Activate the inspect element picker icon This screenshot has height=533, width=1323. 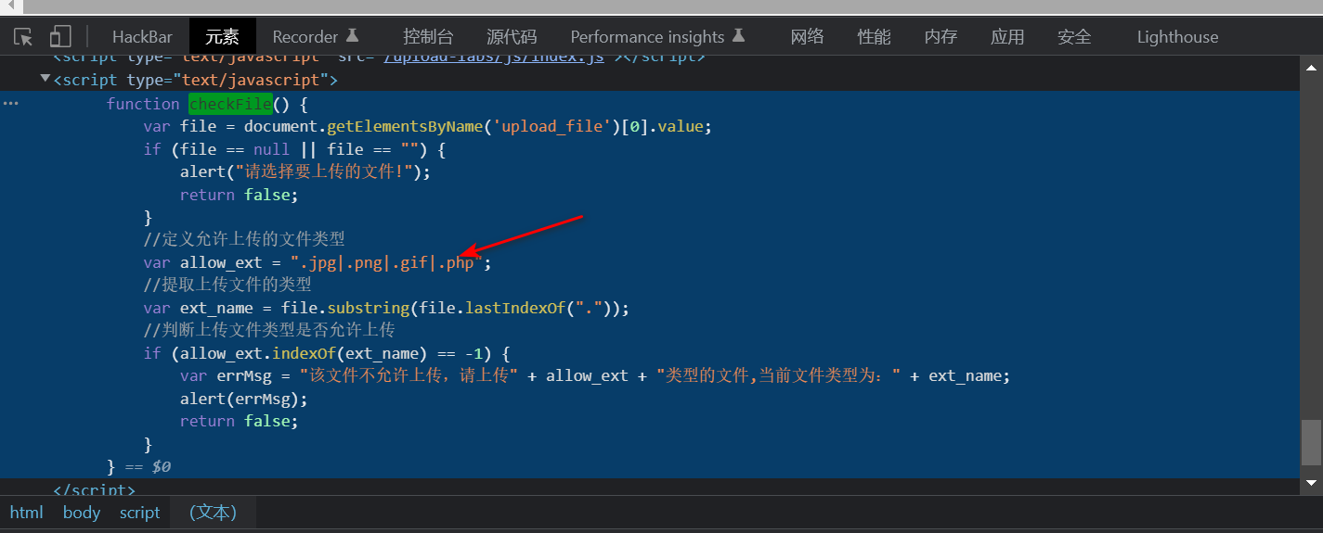[x=23, y=37]
